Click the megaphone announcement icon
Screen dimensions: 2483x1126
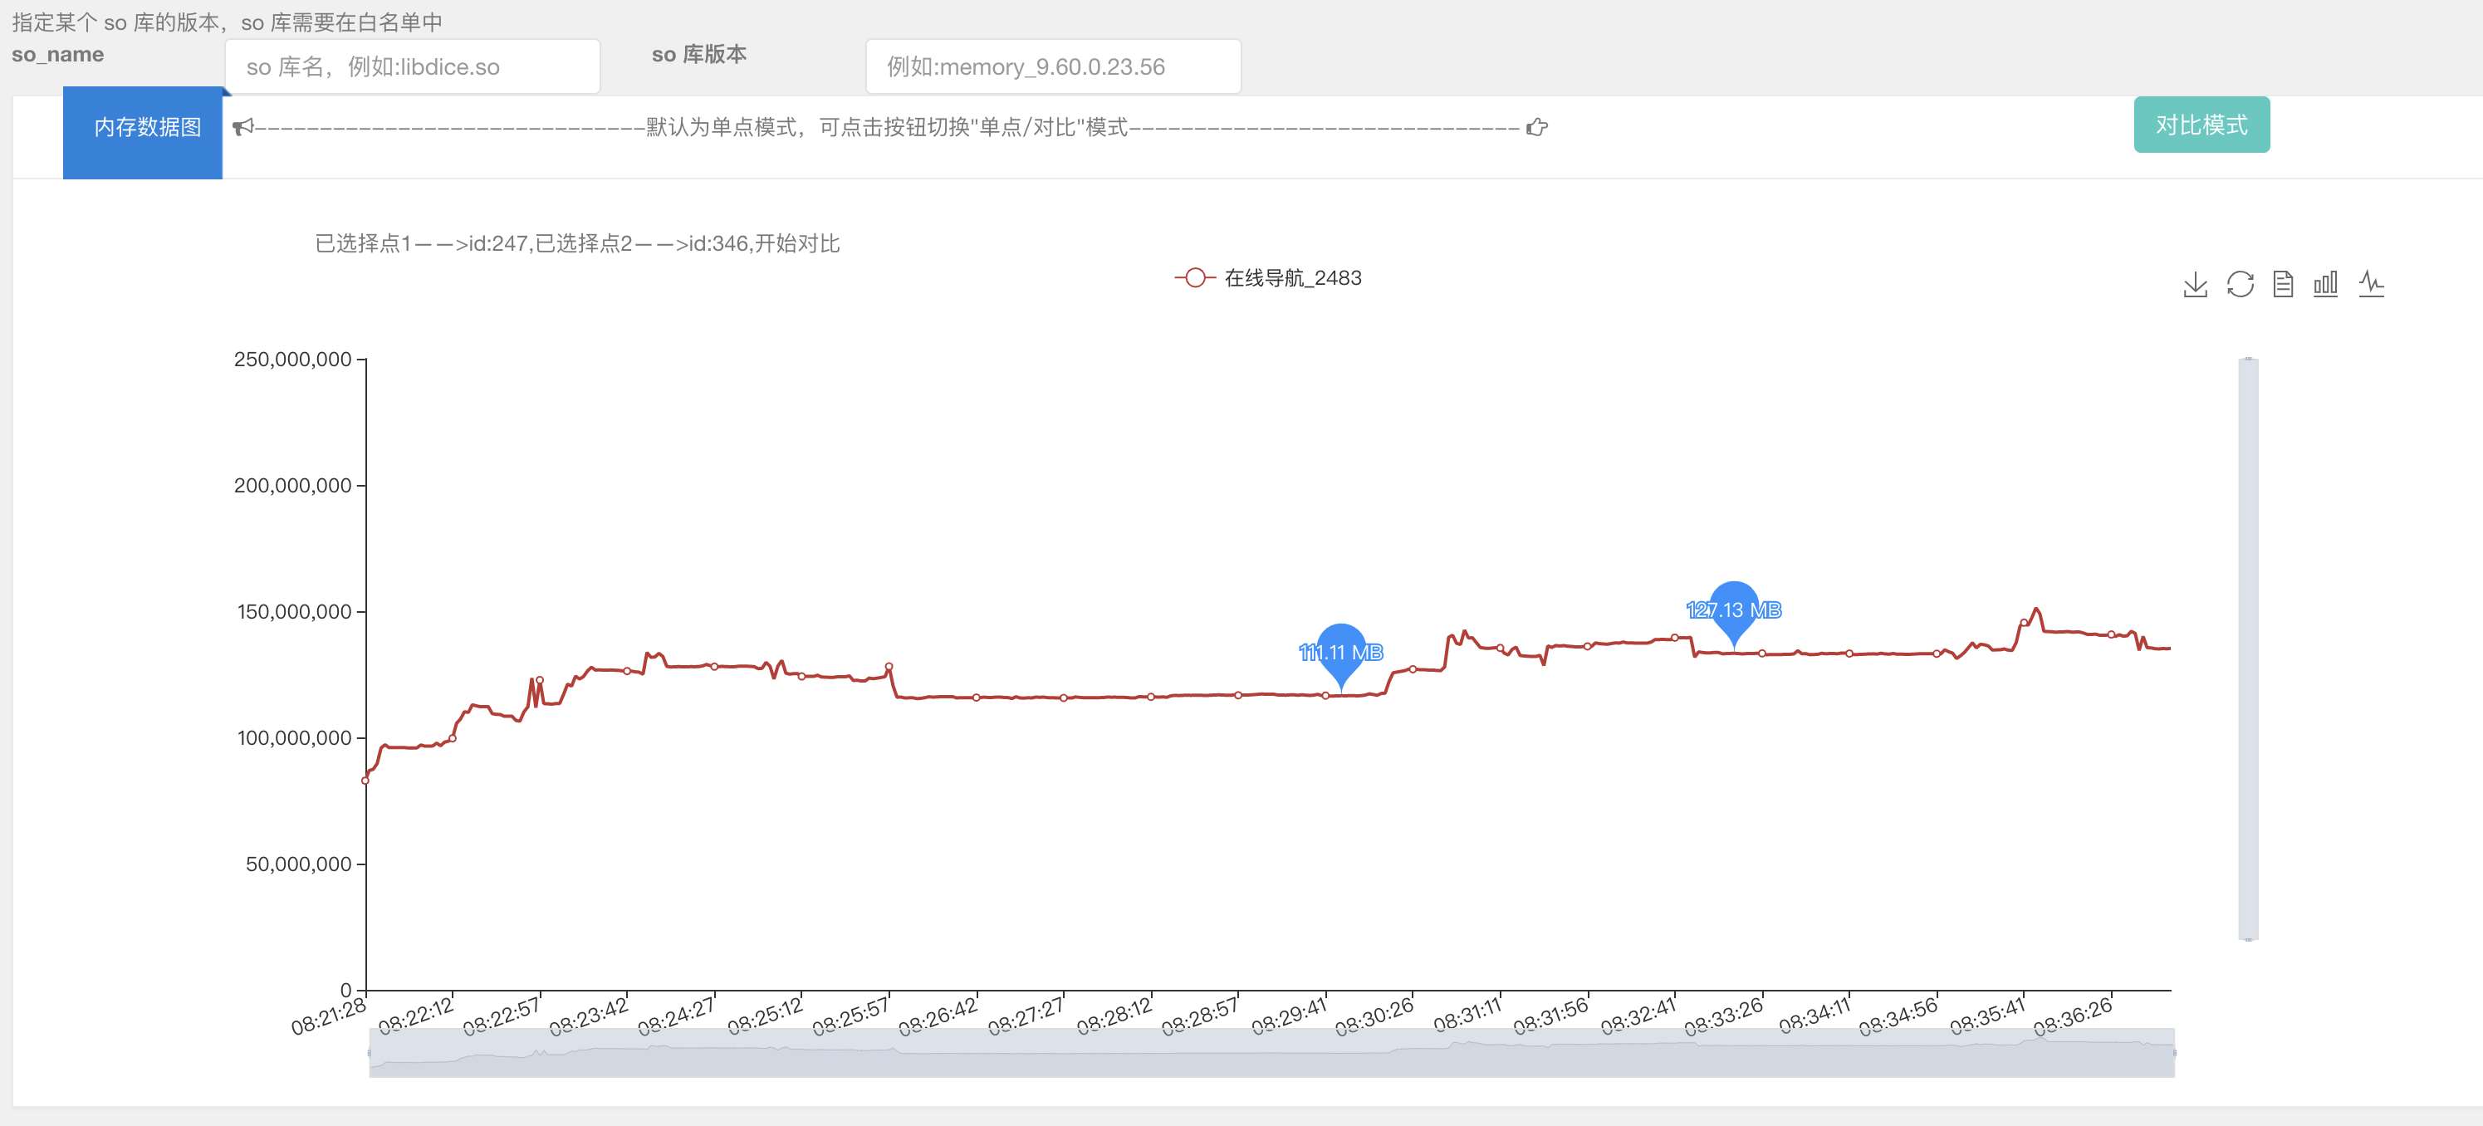242,127
